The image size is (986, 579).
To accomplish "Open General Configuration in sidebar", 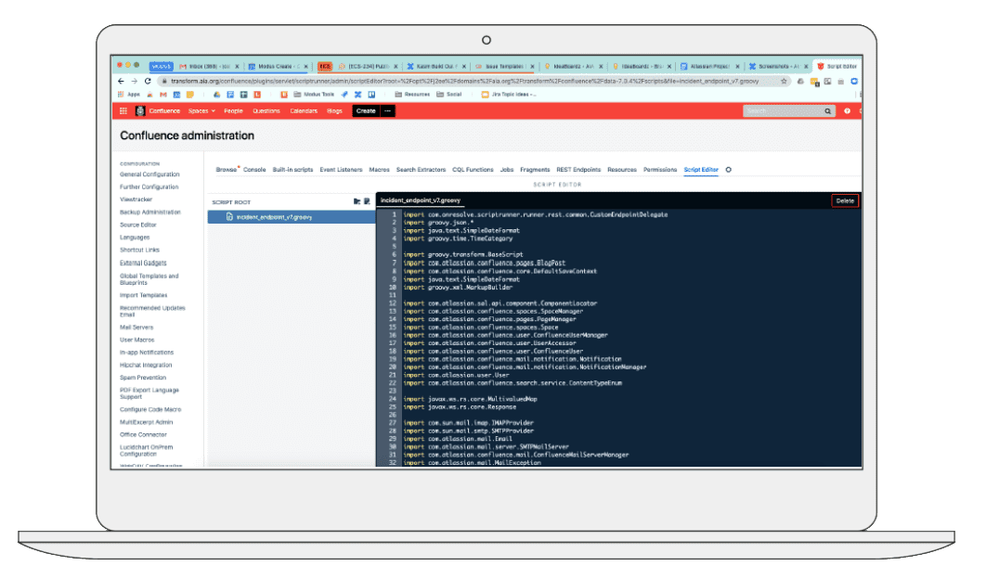I will click(x=149, y=174).
